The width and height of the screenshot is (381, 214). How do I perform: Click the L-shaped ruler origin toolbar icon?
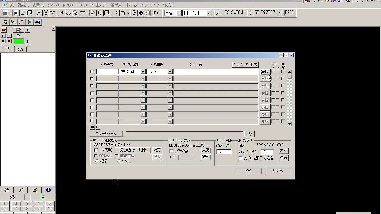pyautogui.click(x=23, y=13)
